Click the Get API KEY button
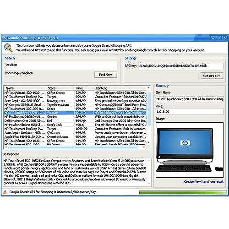 [x=212, y=76]
